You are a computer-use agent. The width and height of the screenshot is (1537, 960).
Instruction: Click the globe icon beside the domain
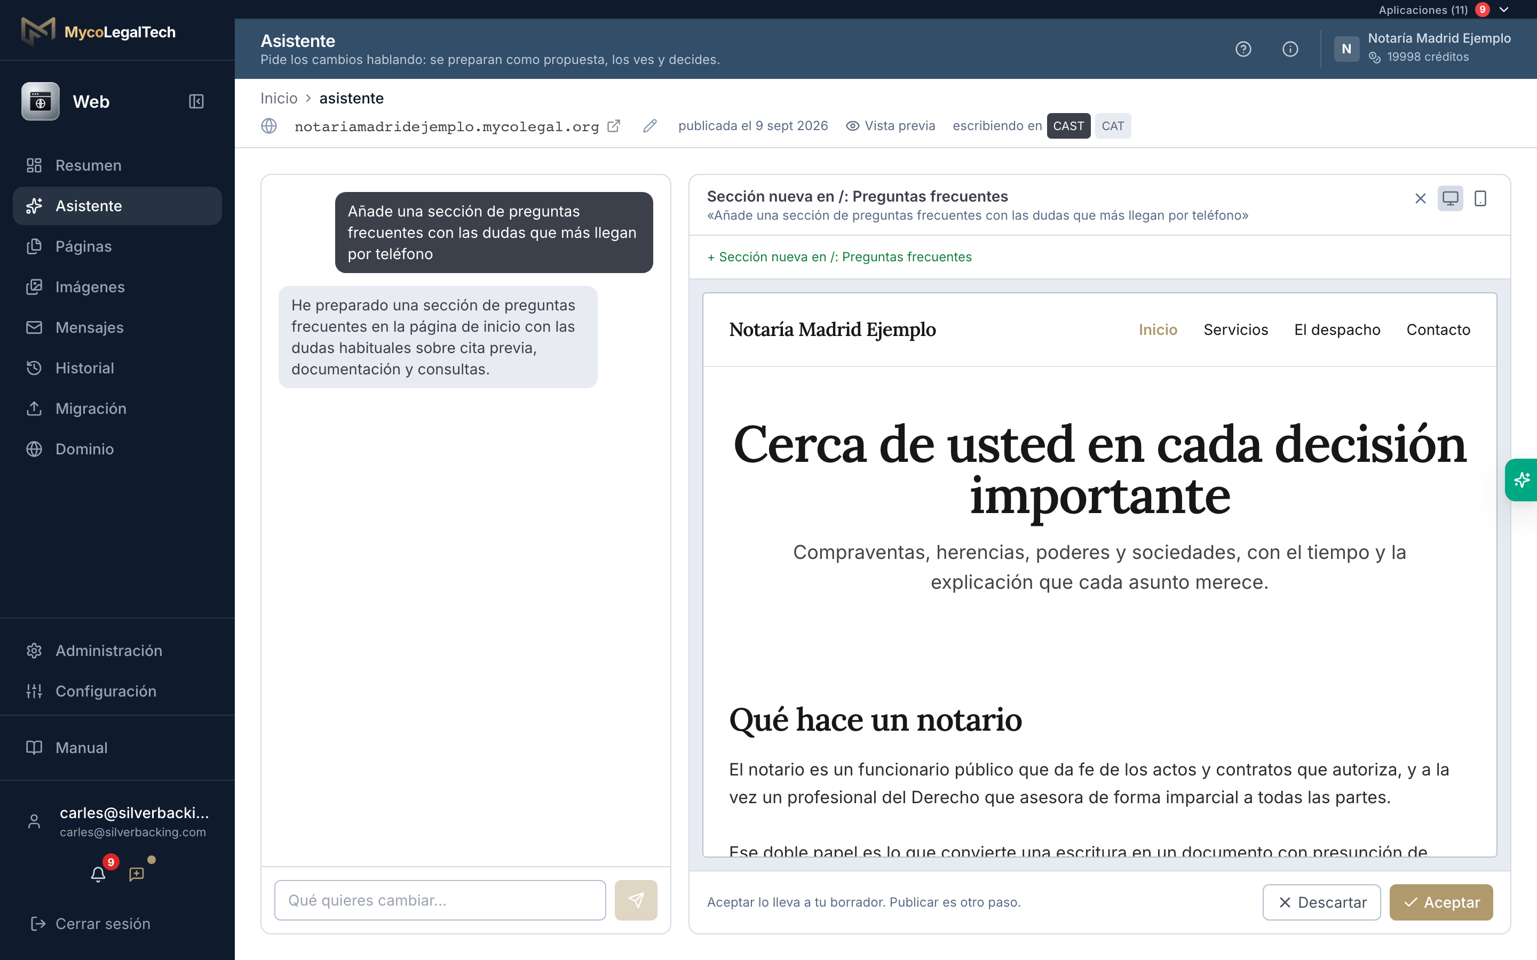pos(270,126)
